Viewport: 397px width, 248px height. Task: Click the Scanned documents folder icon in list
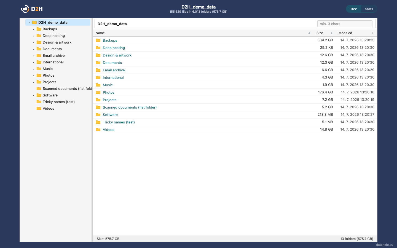(98, 107)
